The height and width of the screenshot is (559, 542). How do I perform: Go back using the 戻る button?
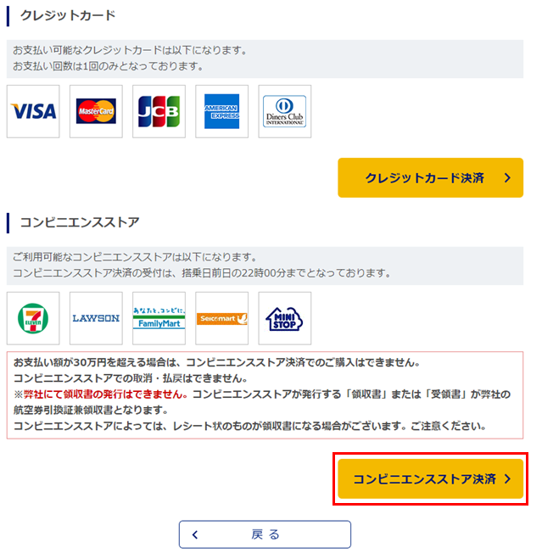pos(265,534)
